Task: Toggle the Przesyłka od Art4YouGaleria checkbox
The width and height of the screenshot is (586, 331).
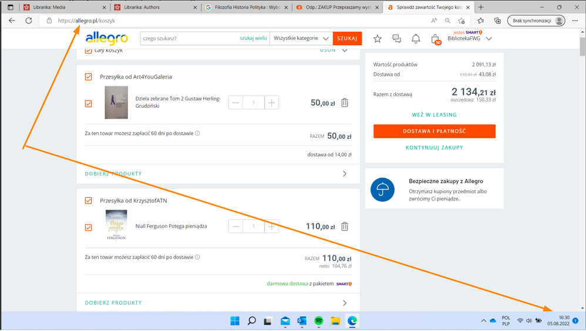Action: (x=88, y=77)
